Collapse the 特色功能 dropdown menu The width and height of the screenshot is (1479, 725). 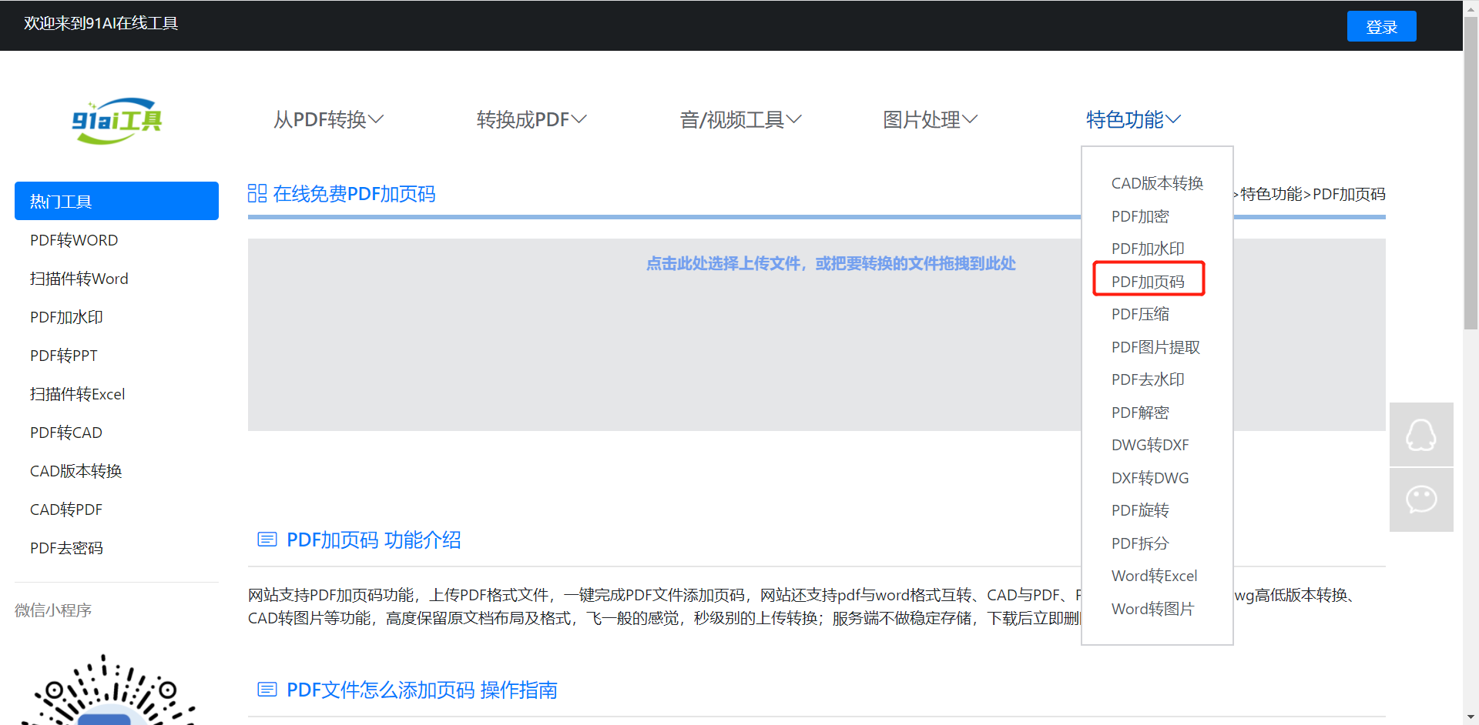pos(1133,119)
